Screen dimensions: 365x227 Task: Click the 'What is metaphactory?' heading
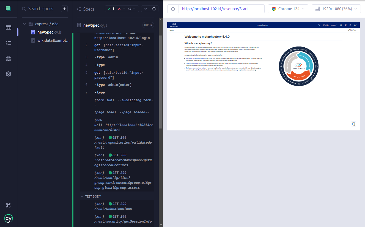coord(198,43)
